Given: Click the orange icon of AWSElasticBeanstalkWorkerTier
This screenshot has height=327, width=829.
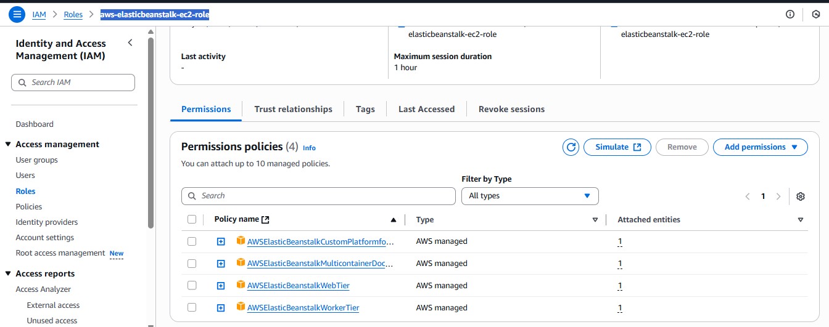Looking at the screenshot, I should point(241,307).
